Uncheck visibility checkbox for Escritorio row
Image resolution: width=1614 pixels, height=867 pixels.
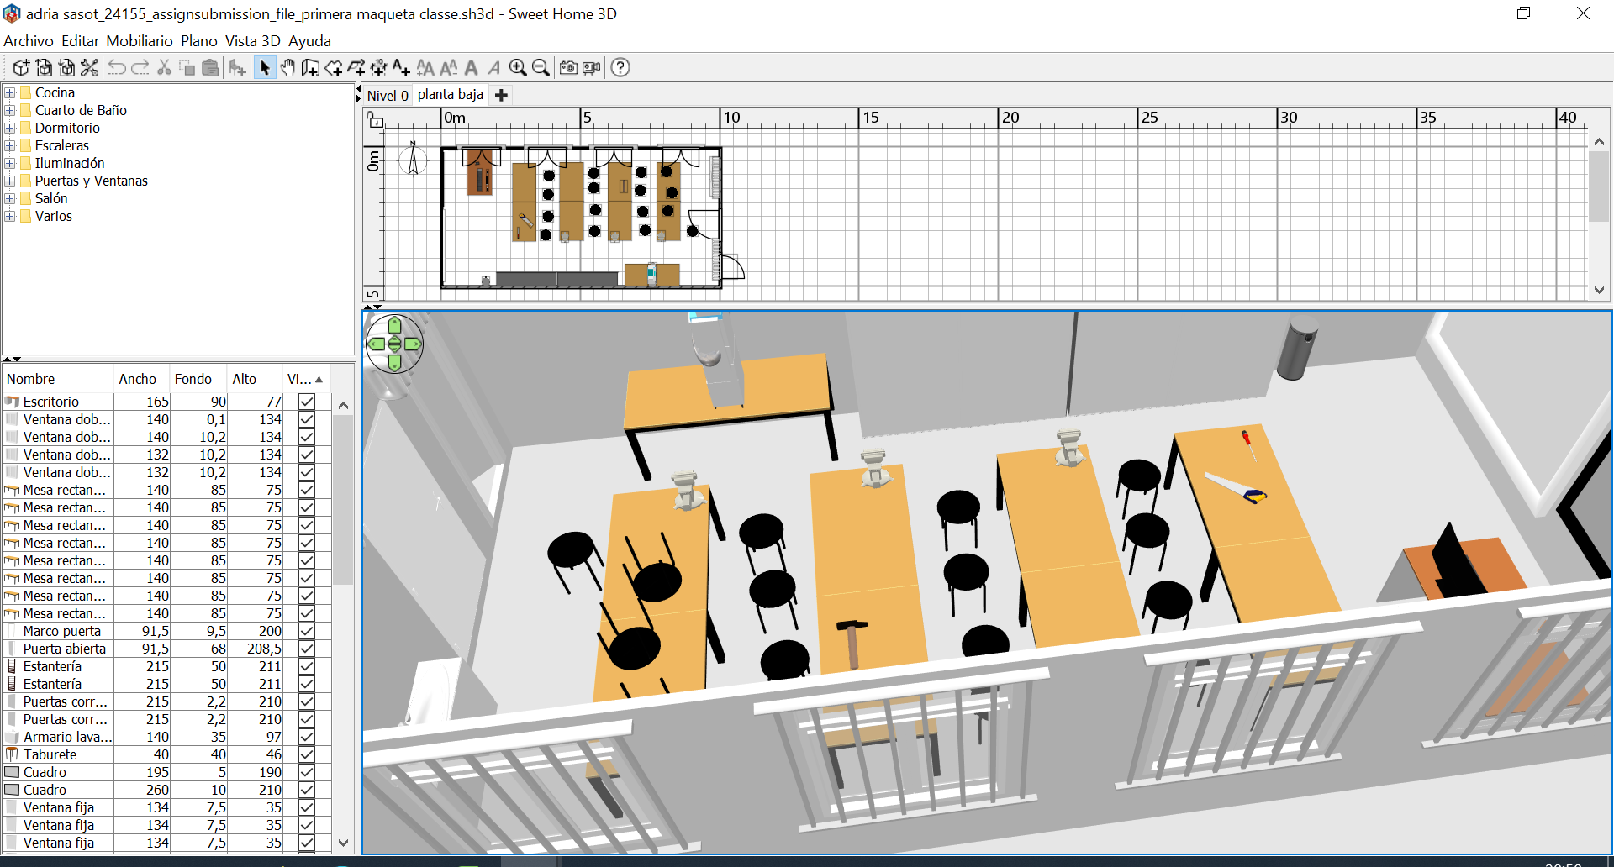coord(307,402)
